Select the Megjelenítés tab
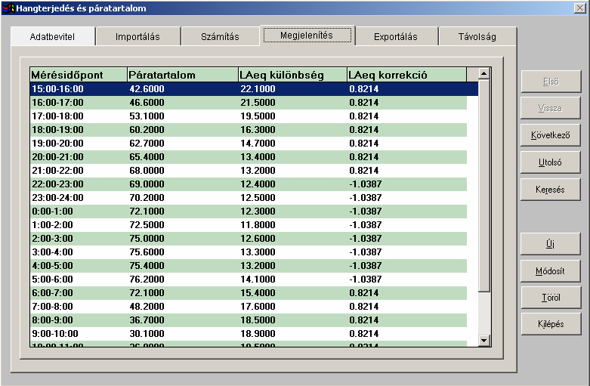 pyautogui.click(x=307, y=36)
